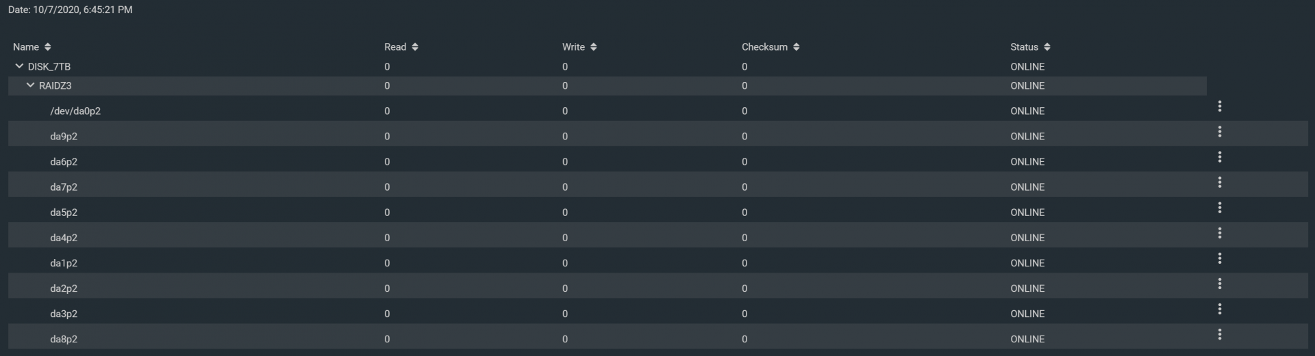The image size is (1315, 356).
Task: Open the actions menu for da5p2
Action: click(1219, 208)
